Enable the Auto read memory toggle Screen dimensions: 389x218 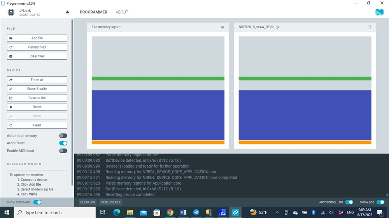pyautogui.click(x=63, y=136)
